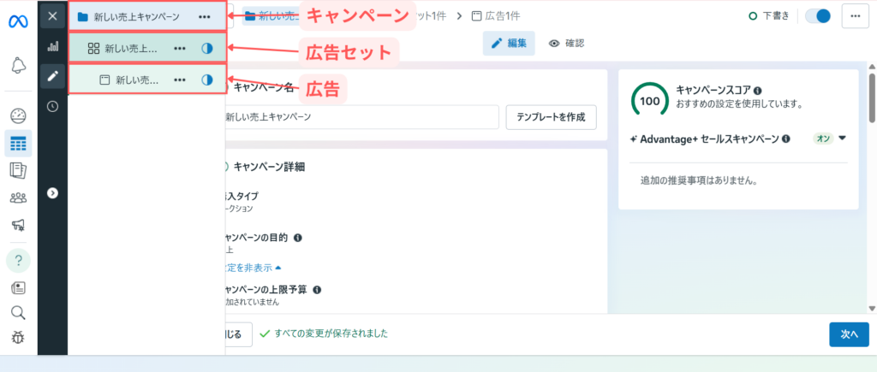The height and width of the screenshot is (372, 877).
Task: Click the bug report icon
Action: 19,338
